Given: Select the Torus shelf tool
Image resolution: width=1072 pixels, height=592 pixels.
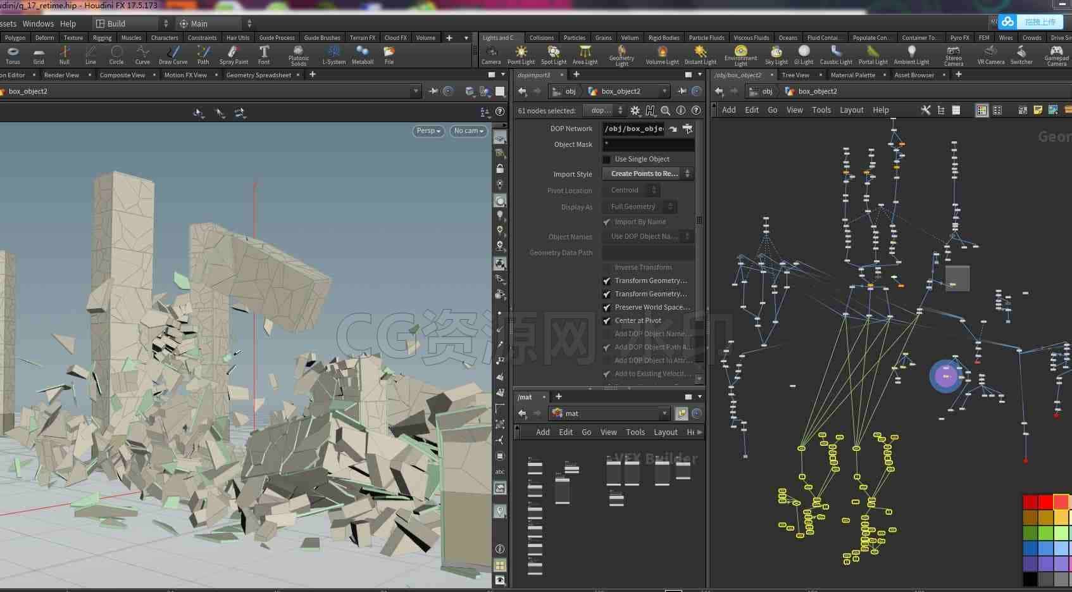Looking at the screenshot, I should pos(13,55).
